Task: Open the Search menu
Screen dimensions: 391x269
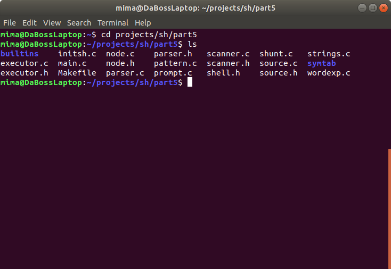Action: pos(79,23)
